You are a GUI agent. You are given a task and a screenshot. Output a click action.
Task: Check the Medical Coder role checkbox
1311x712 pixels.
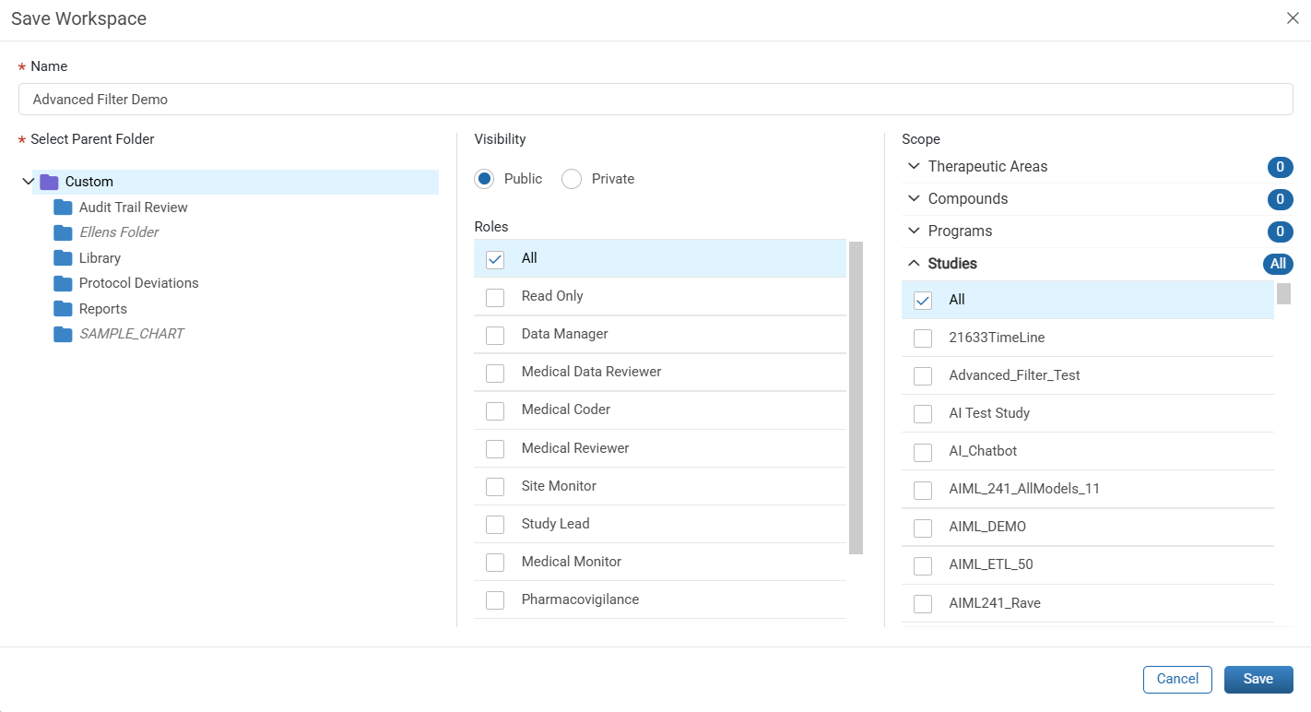tap(495, 410)
